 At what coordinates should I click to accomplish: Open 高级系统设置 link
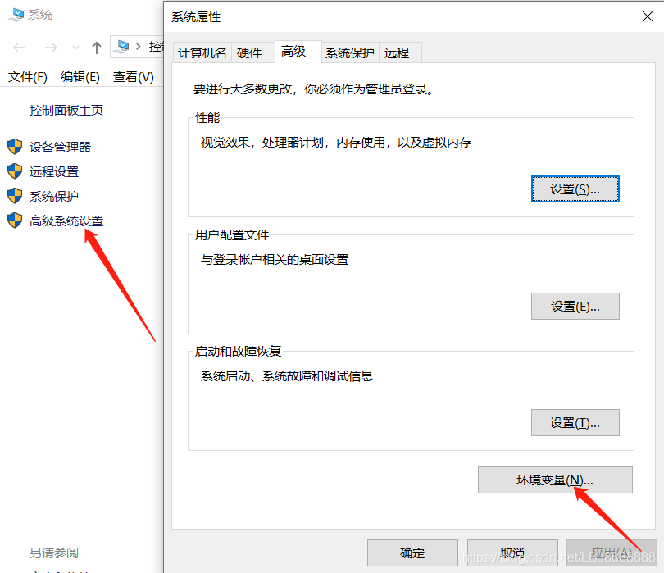[x=66, y=221]
